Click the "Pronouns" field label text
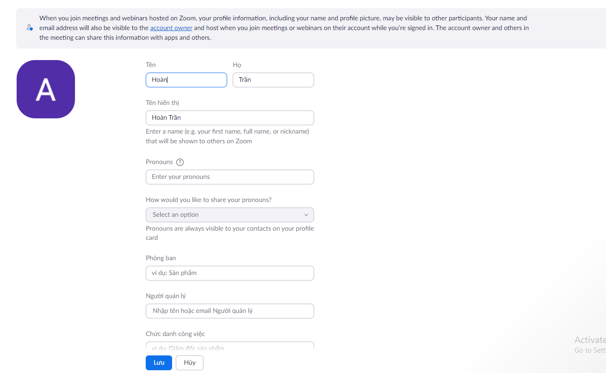 (x=159, y=162)
